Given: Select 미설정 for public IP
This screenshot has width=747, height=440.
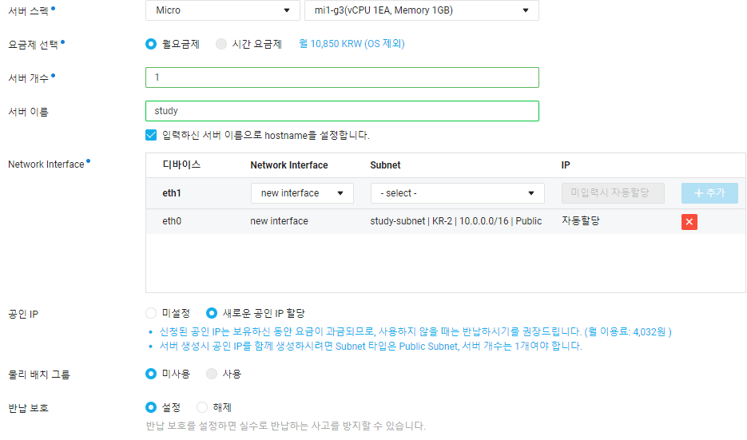Looking at the screenshot, I should pos(151,313).
